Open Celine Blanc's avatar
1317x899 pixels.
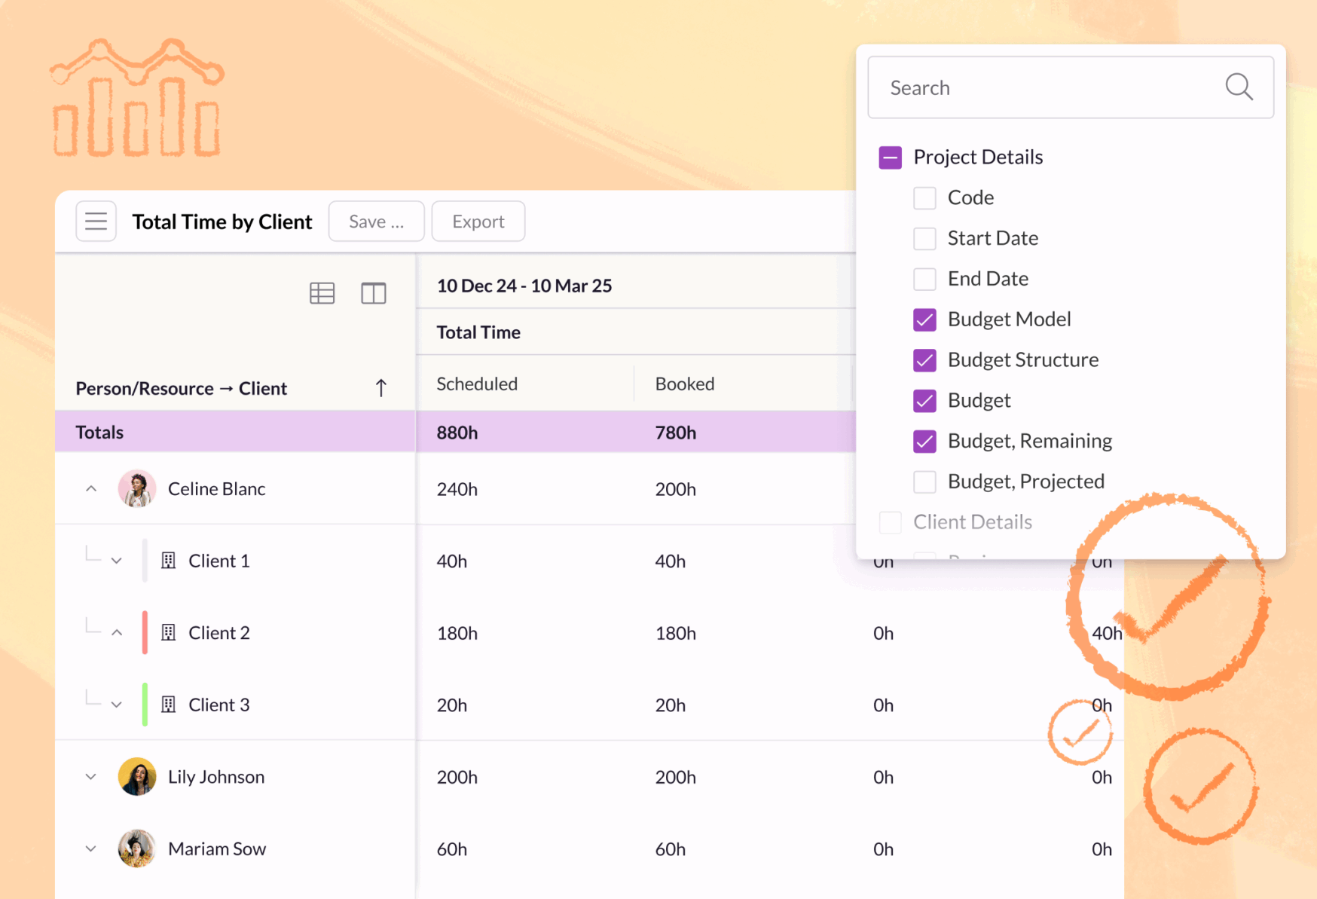coord(137,489)
